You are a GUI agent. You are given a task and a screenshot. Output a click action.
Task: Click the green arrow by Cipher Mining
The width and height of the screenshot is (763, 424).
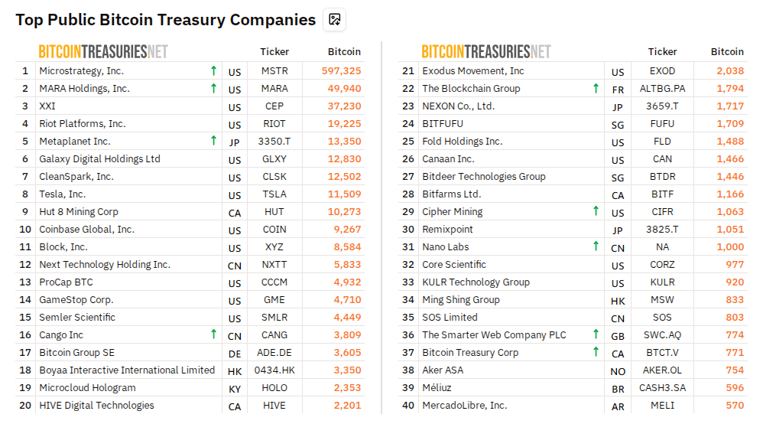click(x=596, y=211)
